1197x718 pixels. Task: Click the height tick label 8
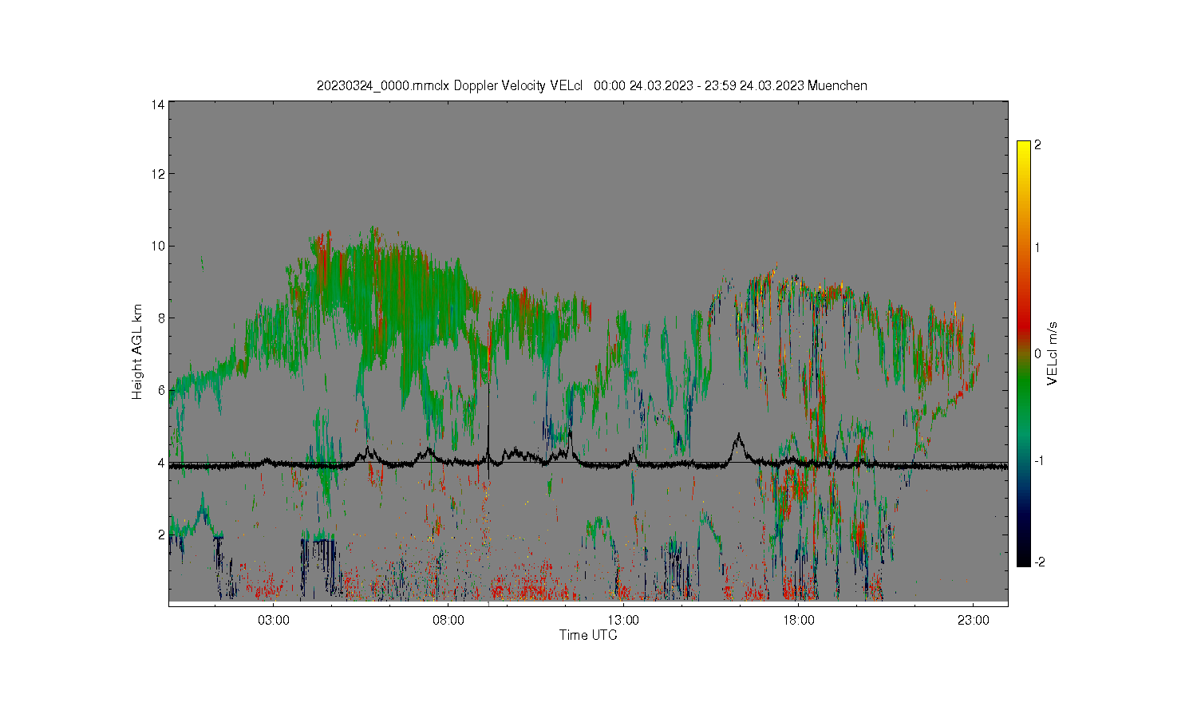pos(162,318)
